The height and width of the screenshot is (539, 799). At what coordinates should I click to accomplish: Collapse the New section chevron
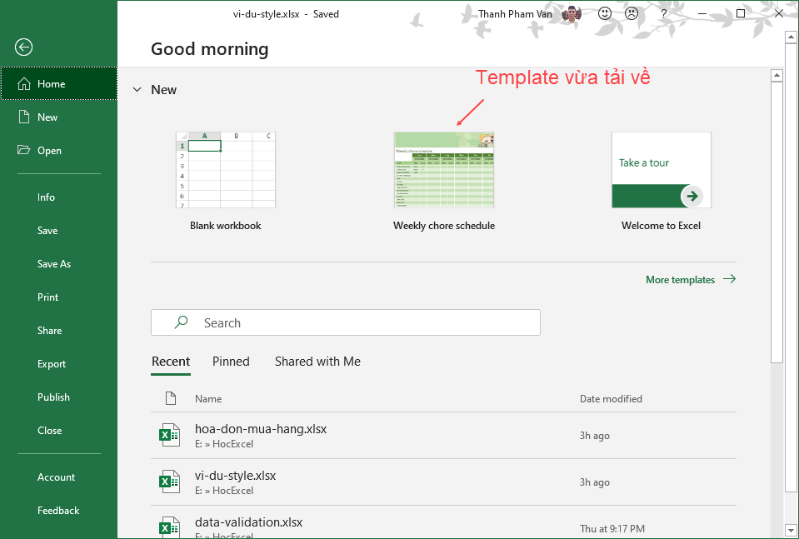137,90
